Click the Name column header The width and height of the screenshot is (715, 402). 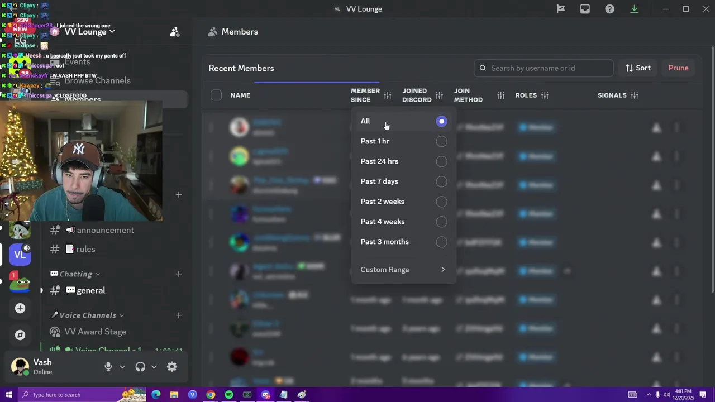tap(240, 95)
